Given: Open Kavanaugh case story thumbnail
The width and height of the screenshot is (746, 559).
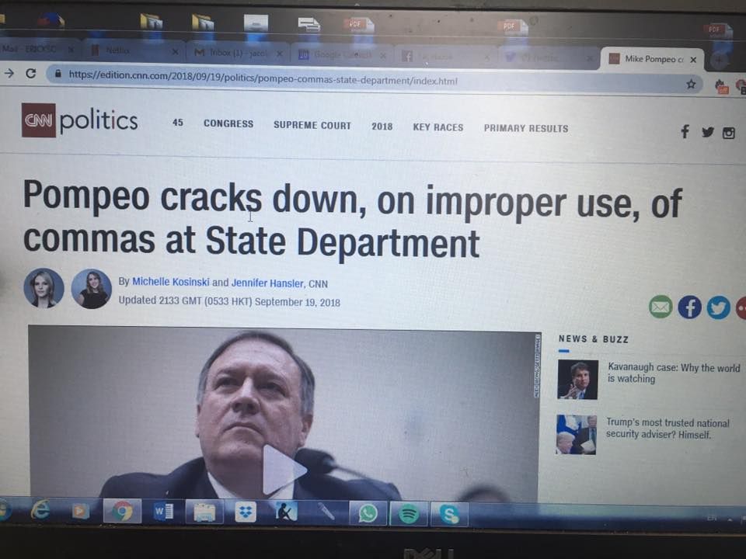Looking at the screenshot, I should coord(577,380).
